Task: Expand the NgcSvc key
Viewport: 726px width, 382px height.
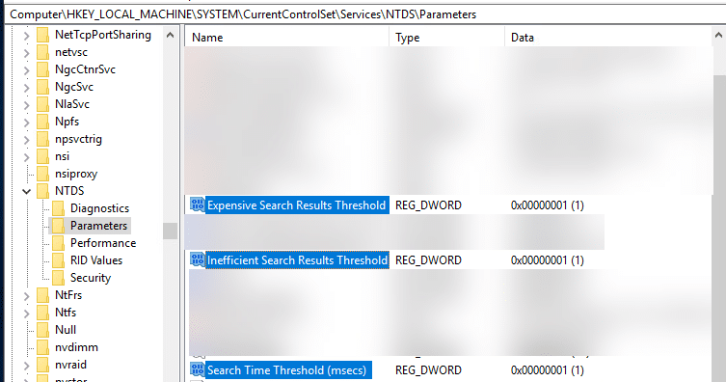Action: [26, 88]
